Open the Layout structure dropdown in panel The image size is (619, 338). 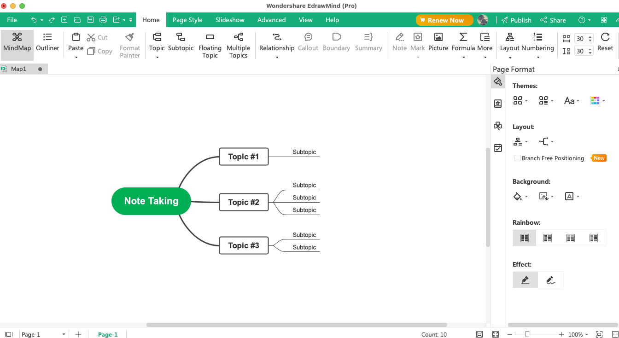(x=520, y=142)
